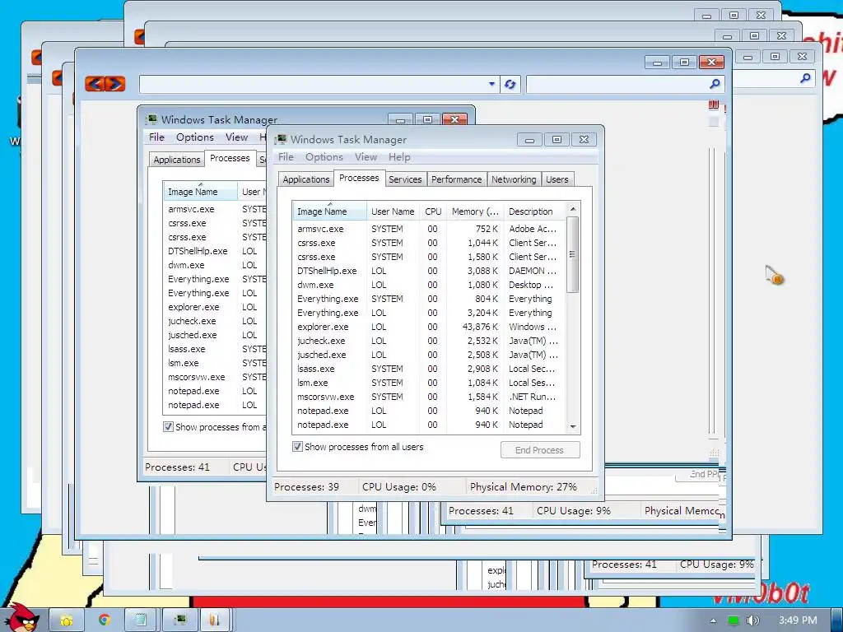Open Options menu in front Task Manager
The image size is (843, 632).
point(324,157)
